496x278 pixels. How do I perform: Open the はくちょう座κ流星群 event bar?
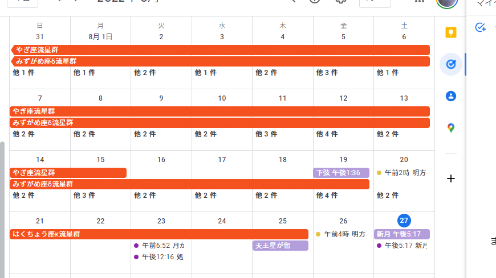point(159,234)
